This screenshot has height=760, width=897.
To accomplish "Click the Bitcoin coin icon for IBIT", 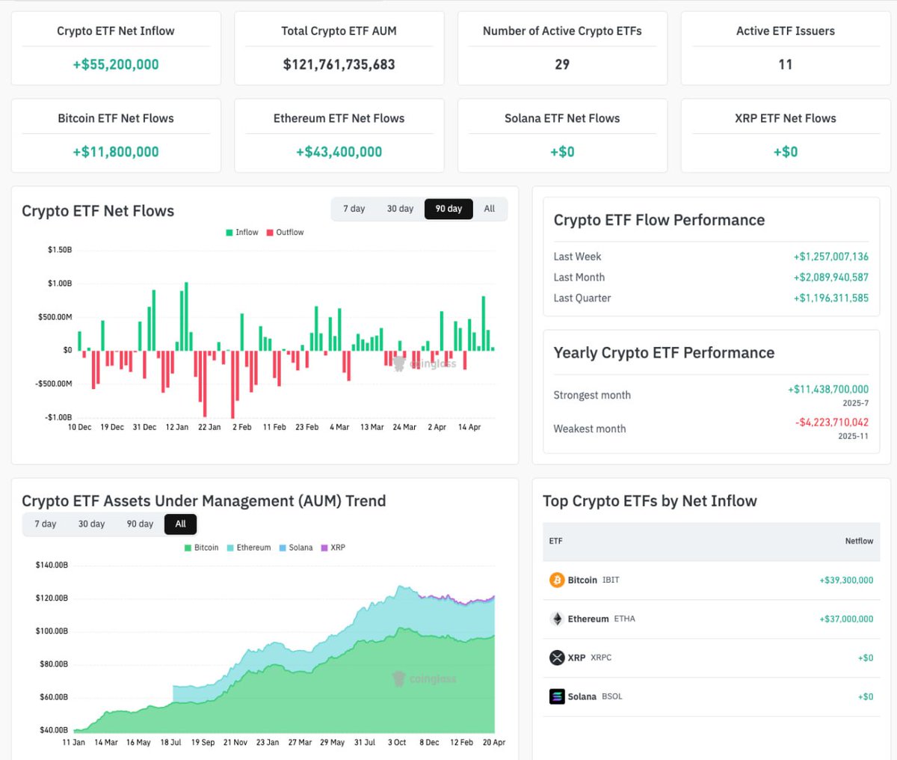I will click(x=557, y=580).
